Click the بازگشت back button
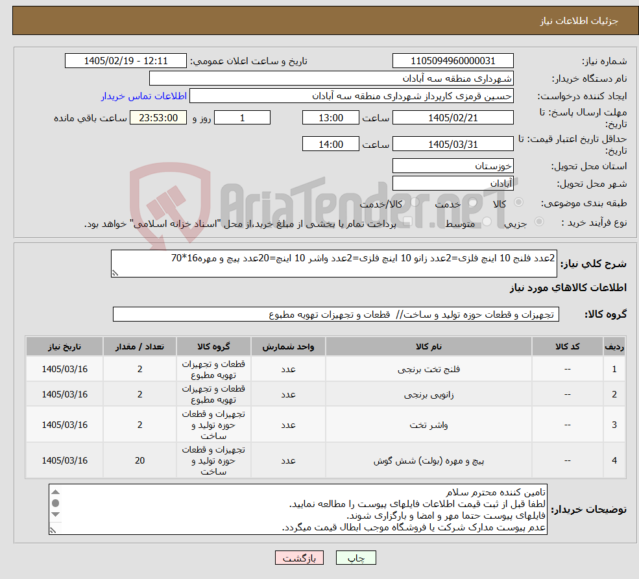Image resolution: width=639 pixels, height=579 pixels. tap(299, 558)
